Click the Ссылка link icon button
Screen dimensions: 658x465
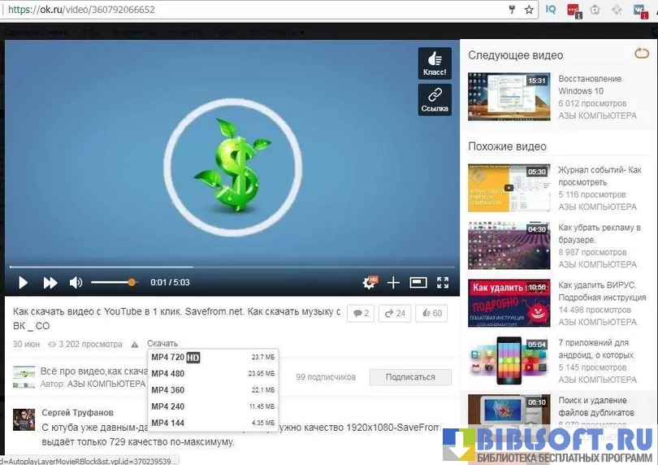[435, 100]
